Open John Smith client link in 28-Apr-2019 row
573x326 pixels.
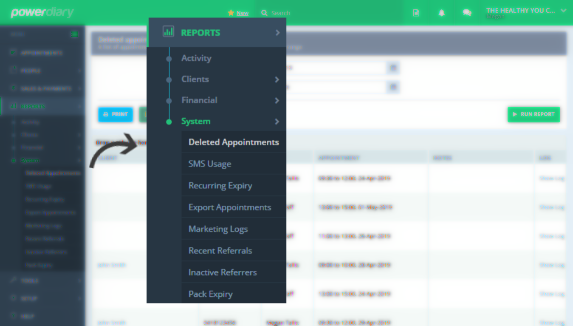tap(112, 265)
